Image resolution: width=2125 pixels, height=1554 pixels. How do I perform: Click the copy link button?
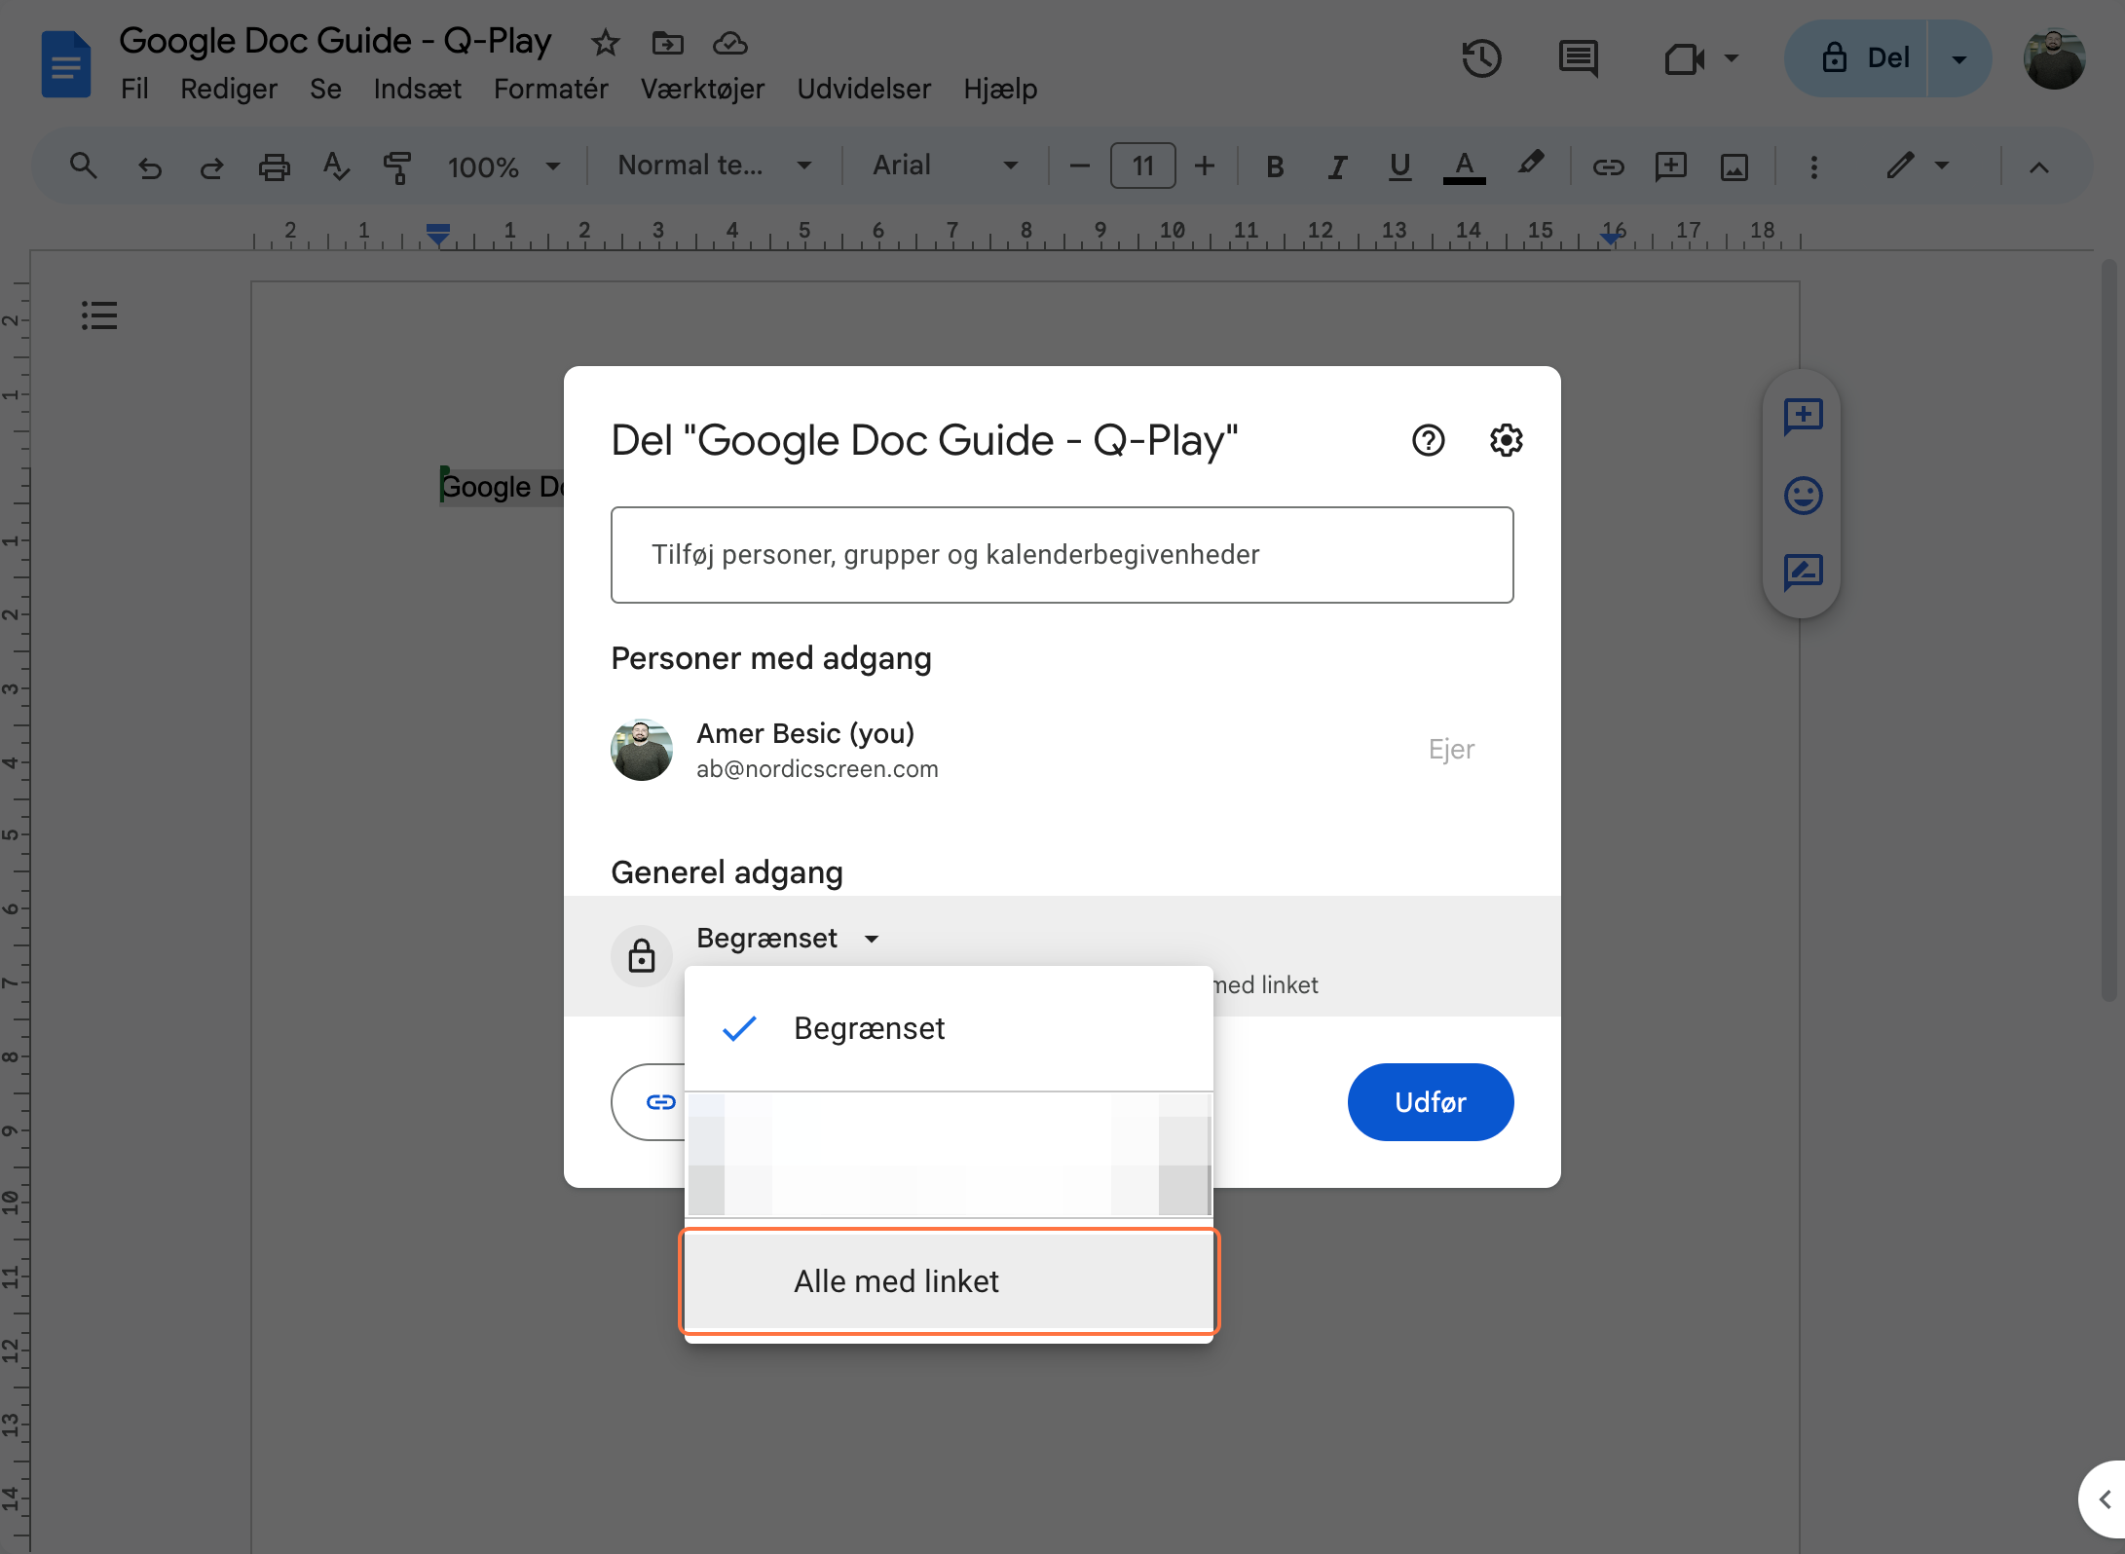[x=650, y=1102]
